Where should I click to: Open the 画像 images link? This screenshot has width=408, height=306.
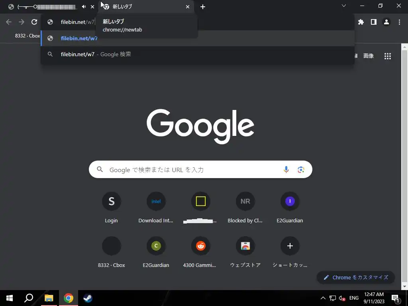[x=369, y=56]
